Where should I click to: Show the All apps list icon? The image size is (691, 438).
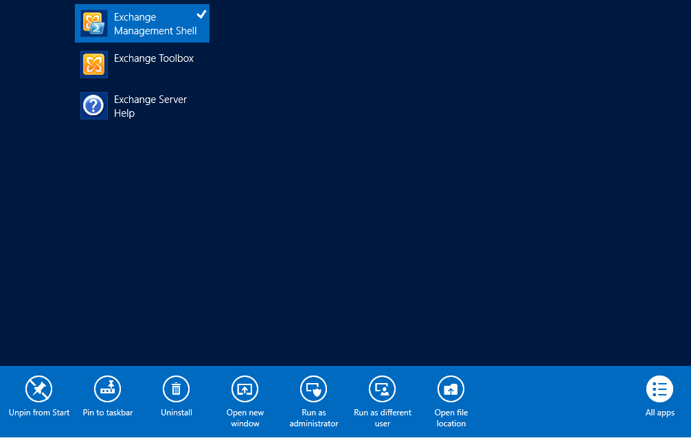coord(659,389)
